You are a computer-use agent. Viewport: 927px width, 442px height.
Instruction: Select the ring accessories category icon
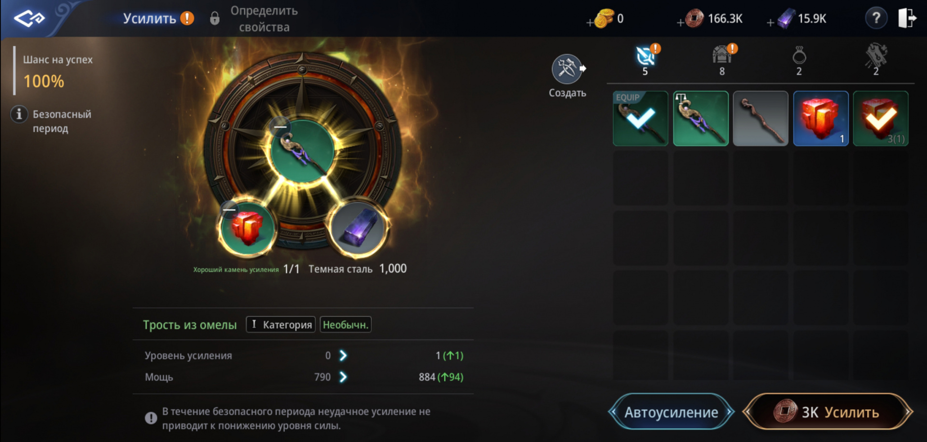pos(799,60)
